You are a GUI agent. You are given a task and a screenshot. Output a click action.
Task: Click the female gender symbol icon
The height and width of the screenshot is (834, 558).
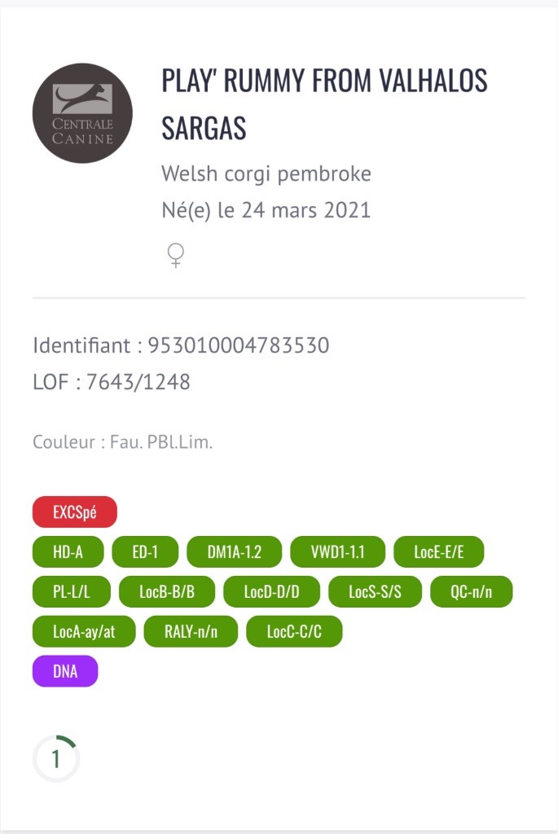175,256
